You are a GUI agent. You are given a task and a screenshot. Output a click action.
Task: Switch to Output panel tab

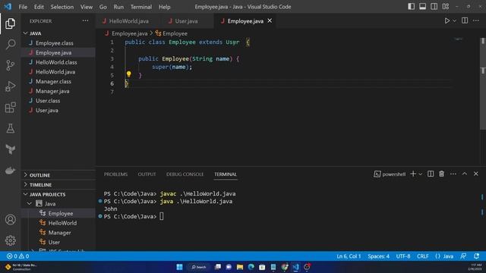tap(147, 174)
